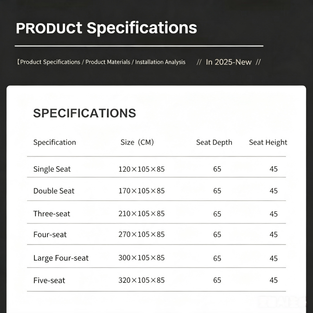313x313 pixels.
Task: Click the Seat Height column header
Action: pyautogui.click(x=268, y=142)
